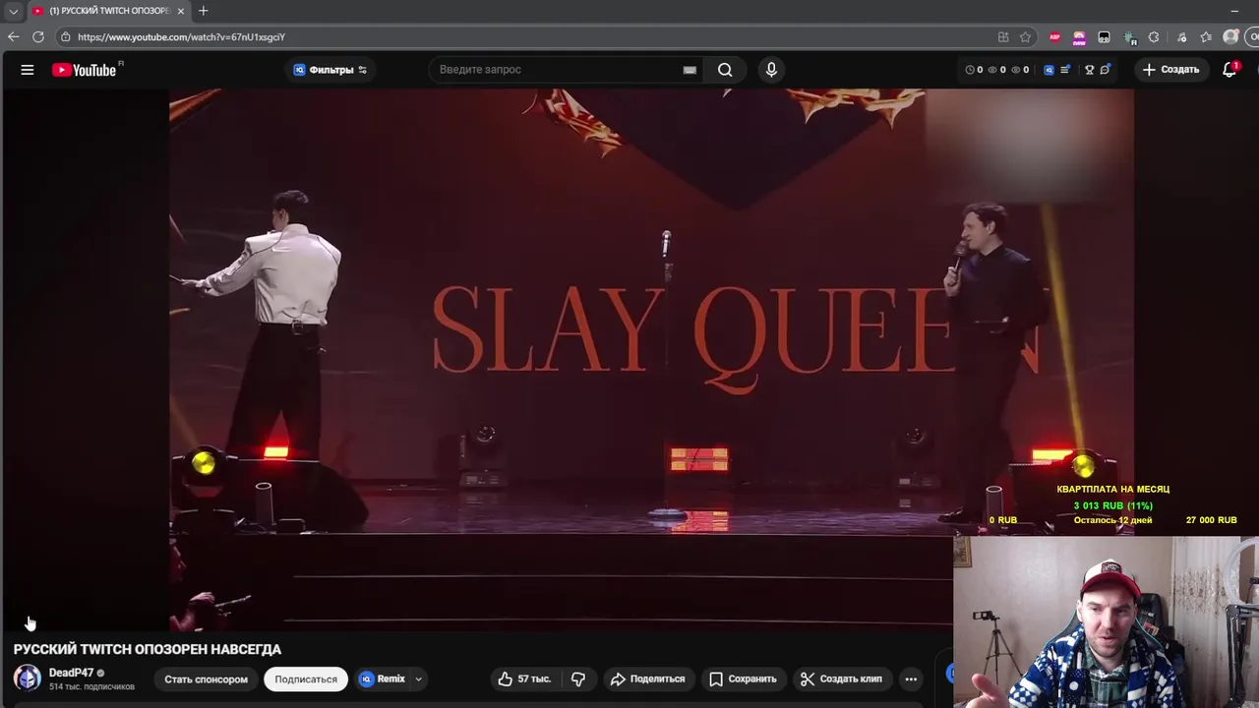Click the video player to pause

(651, 360)
